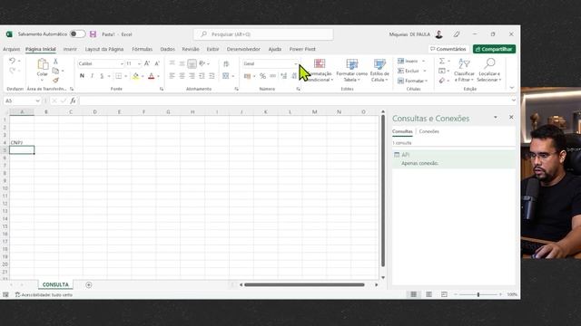Open Formatar como Tabela menu
Viewport: 581px width, 326px height.
(x=351, y=71)
